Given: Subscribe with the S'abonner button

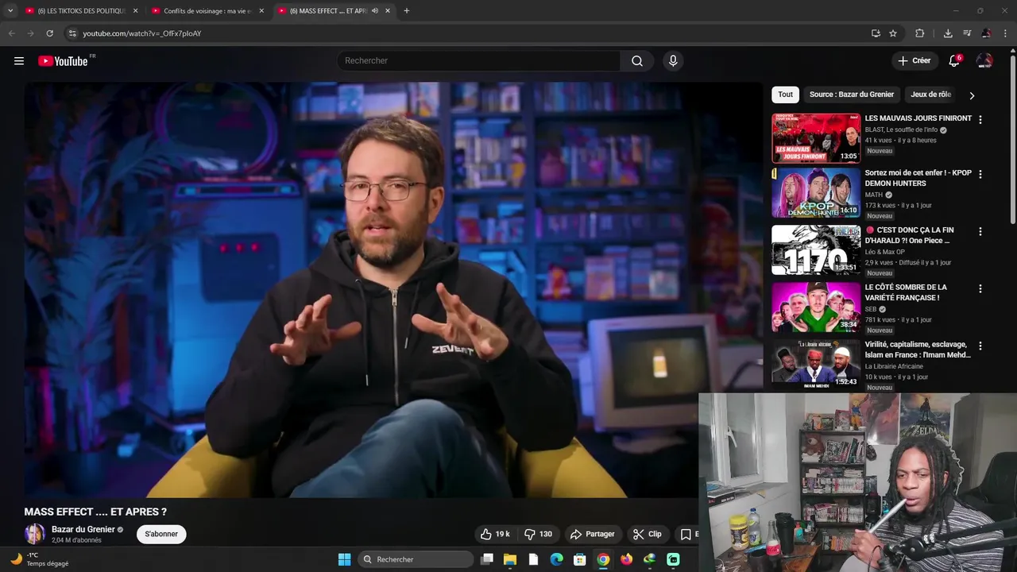Looking at the screenshot, I should click(161, 534).
